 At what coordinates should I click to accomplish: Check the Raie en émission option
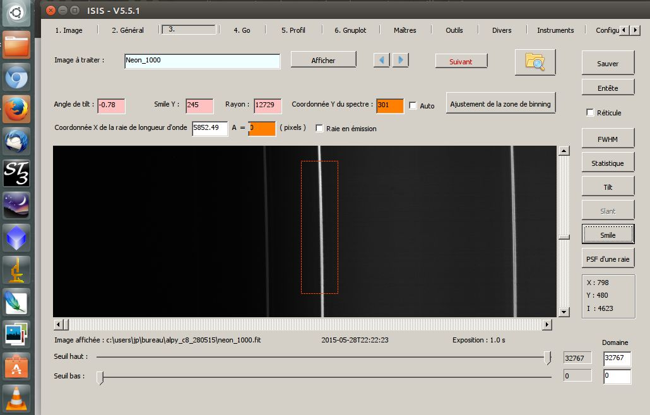coord(319,128)
